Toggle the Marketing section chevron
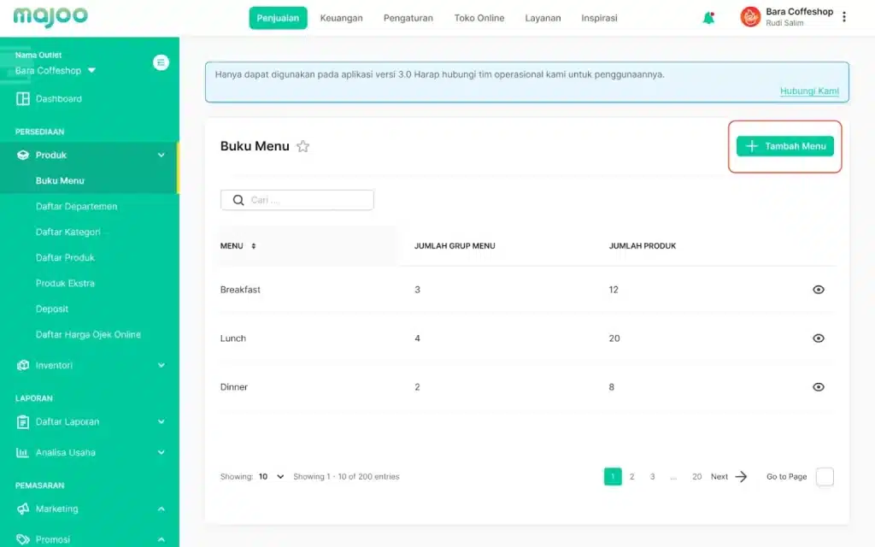 pyautogui.click(x=161, y=509)
